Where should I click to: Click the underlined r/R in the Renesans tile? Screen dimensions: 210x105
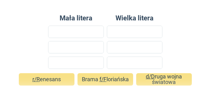36,79
